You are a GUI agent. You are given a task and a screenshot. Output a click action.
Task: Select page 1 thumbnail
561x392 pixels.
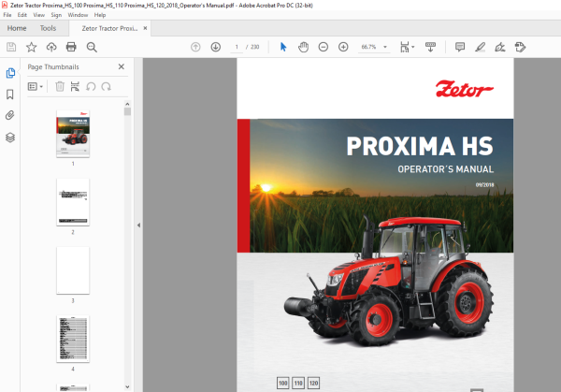click(73, 134)
